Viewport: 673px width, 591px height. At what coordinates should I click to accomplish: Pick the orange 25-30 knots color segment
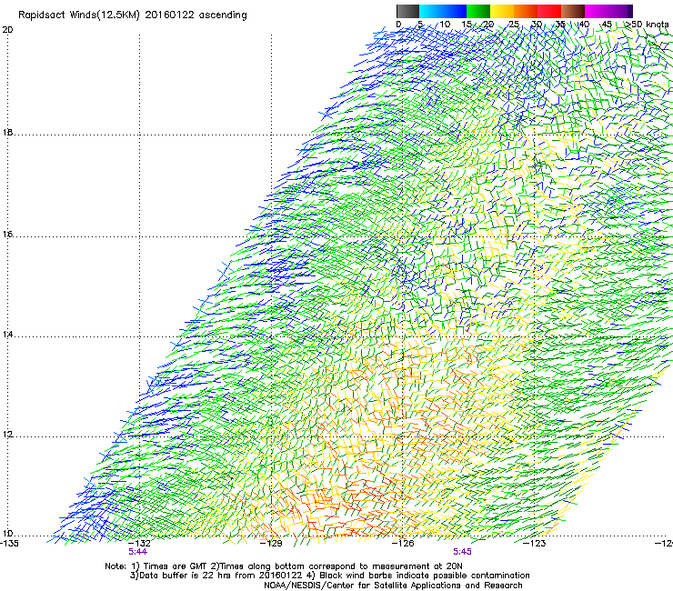coord(526,11)
